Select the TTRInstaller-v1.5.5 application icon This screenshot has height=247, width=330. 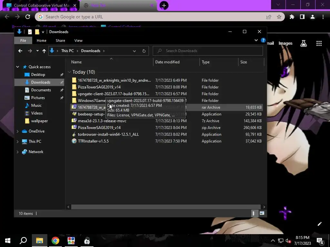pos(74,141)
